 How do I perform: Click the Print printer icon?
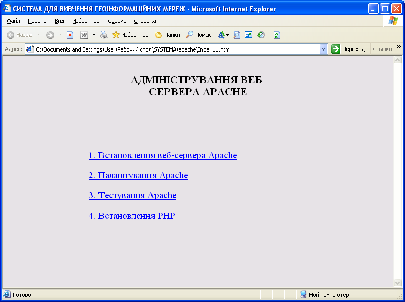(x=104, y=35)
